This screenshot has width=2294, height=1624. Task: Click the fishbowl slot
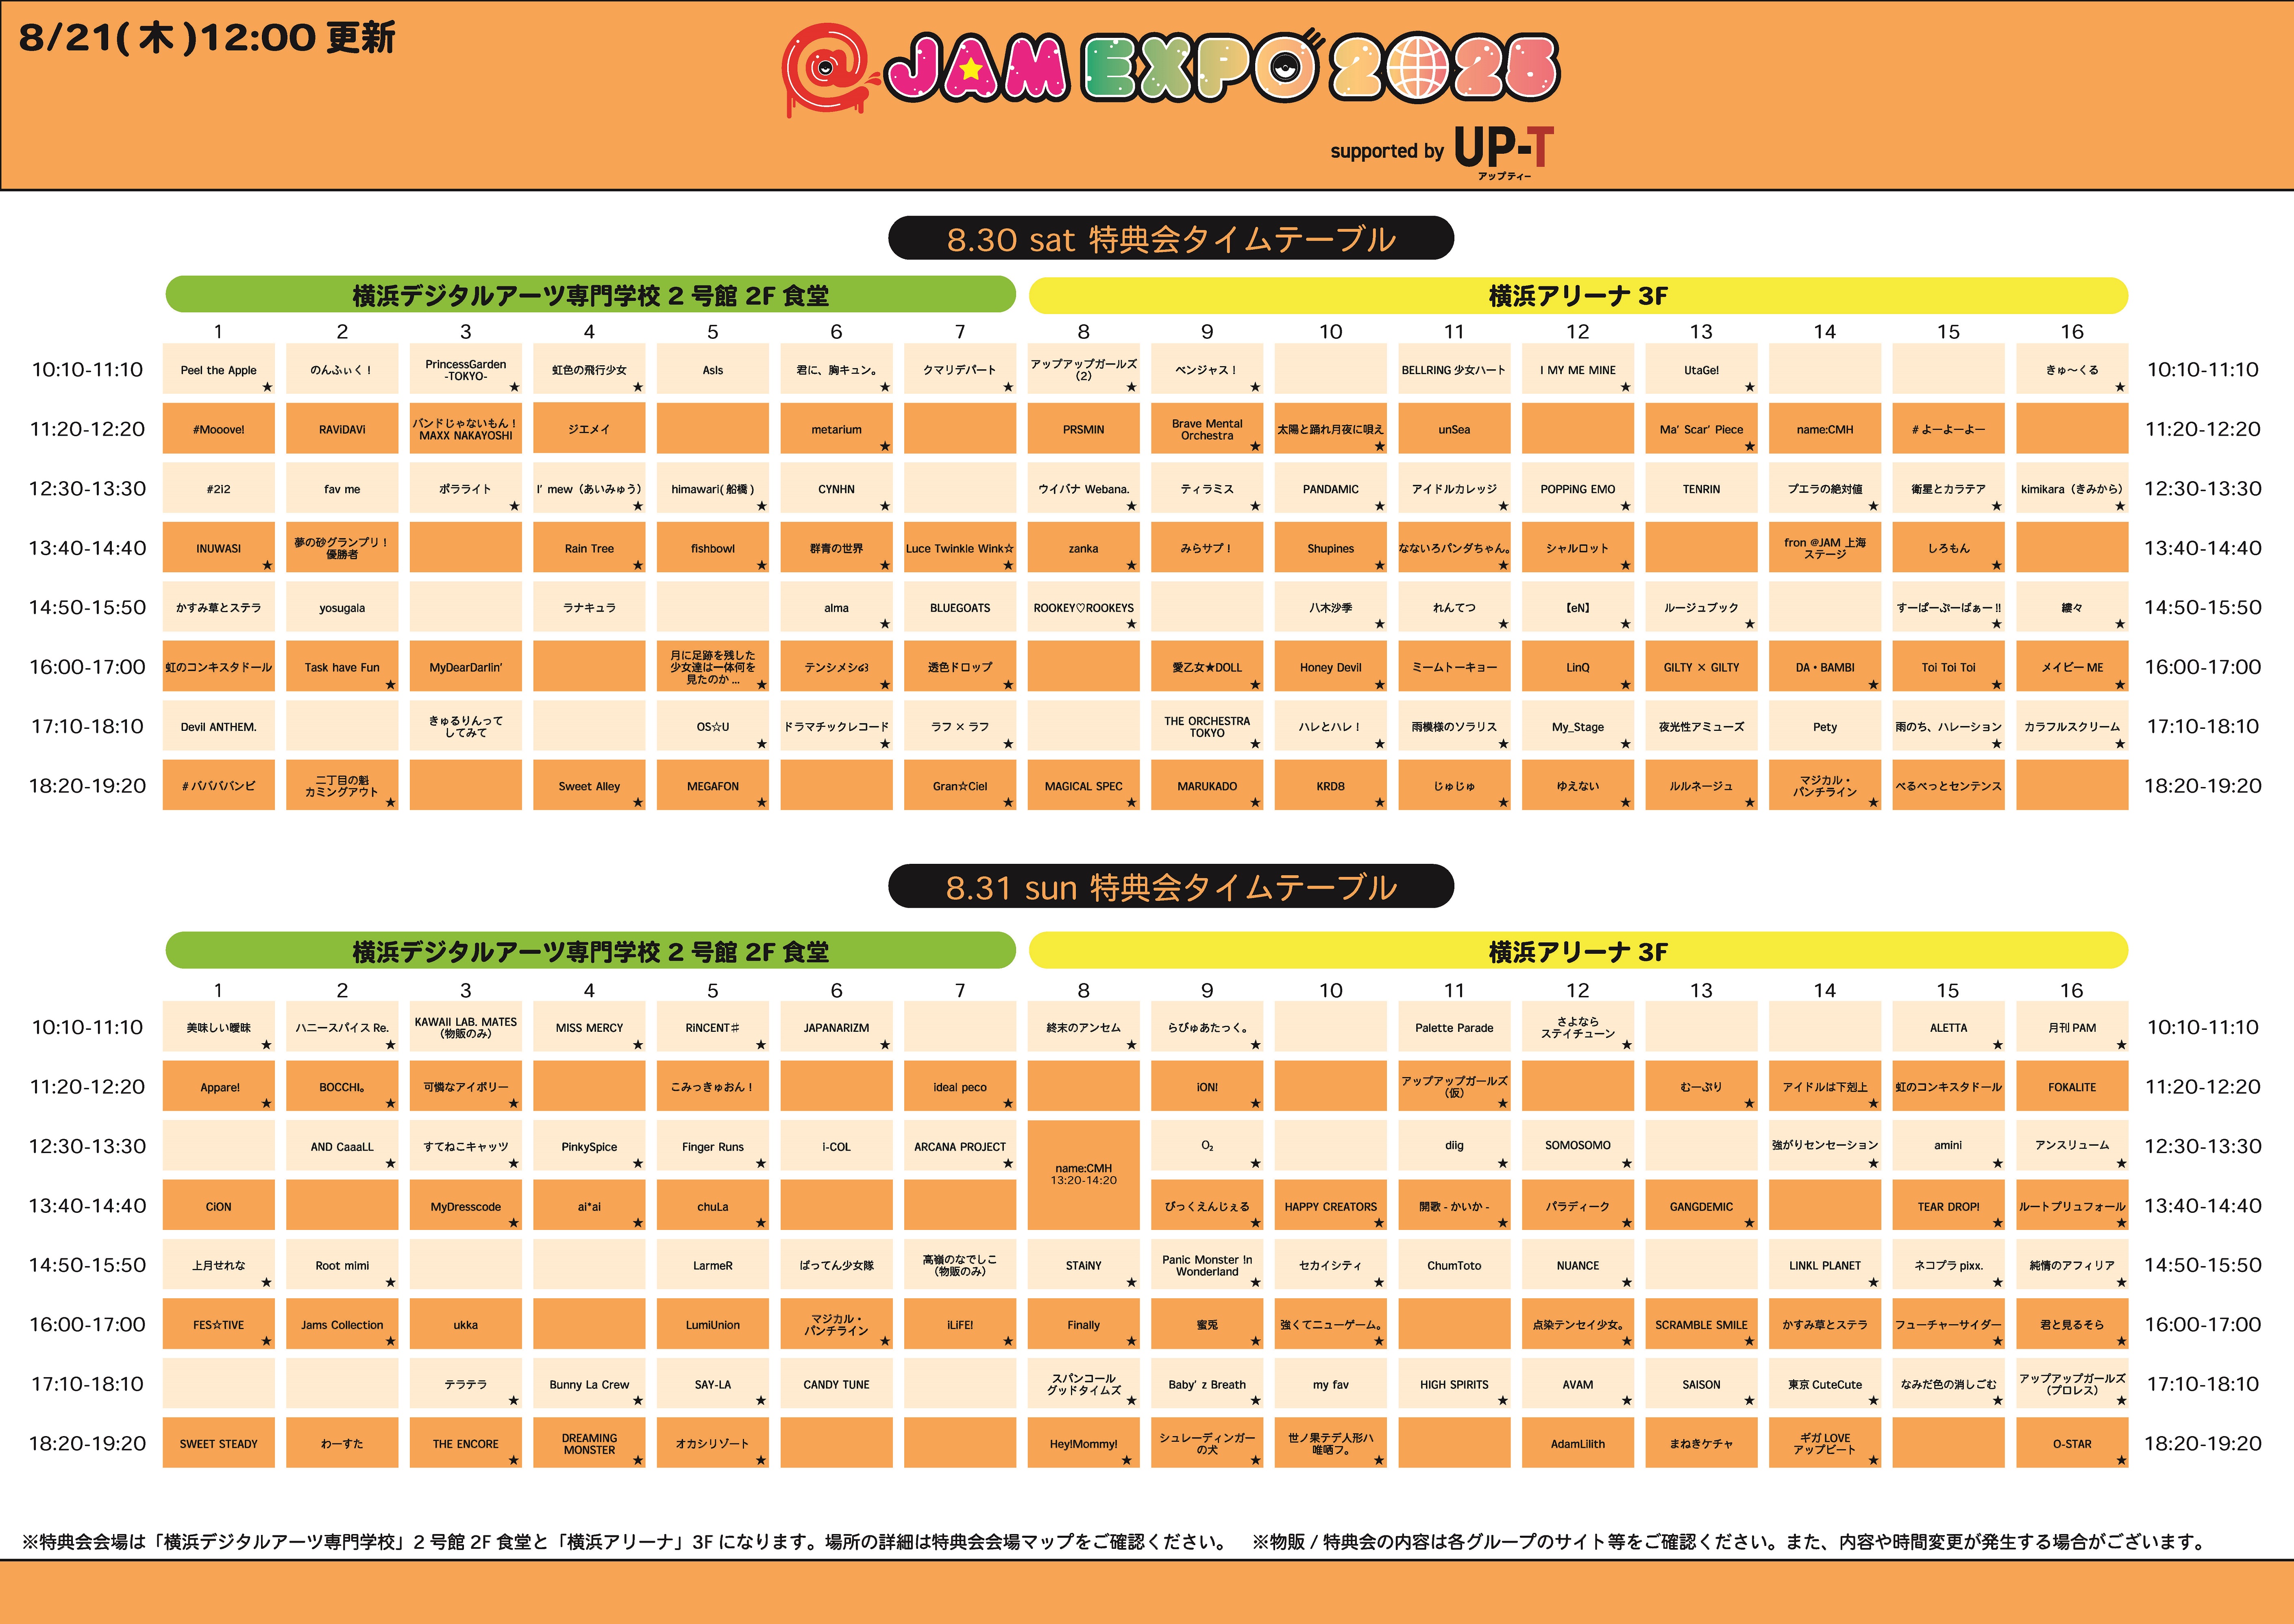tap(713, 548)
